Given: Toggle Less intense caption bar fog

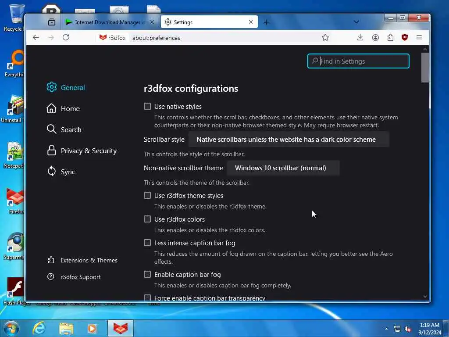Looking at the screenshot, I should [147, 243].
